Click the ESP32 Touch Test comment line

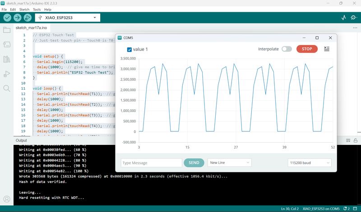coord(53,35)
